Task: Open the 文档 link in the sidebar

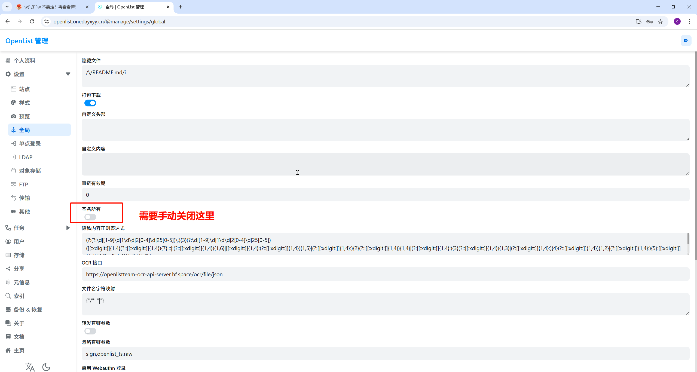Action: pos(19,337)
